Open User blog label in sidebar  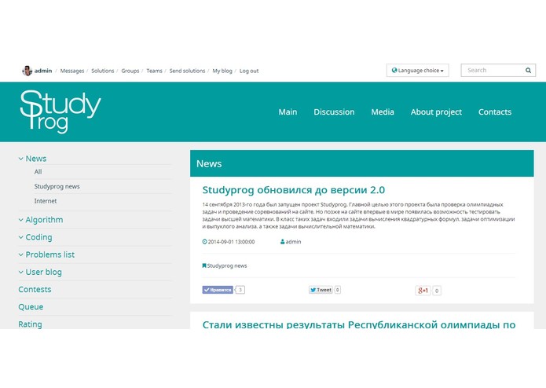(43, 272)
